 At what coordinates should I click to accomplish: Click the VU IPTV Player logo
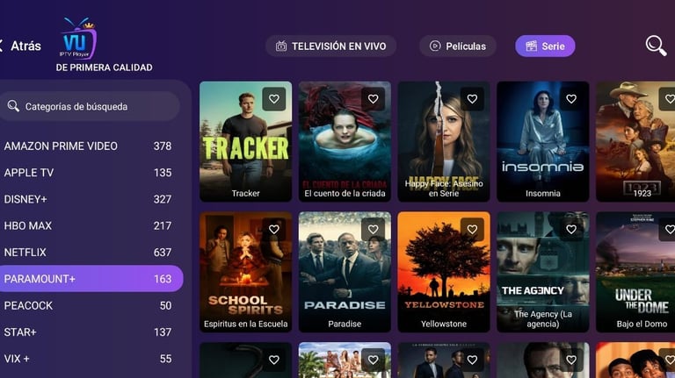pyautogui.click(x=78, y=39)
